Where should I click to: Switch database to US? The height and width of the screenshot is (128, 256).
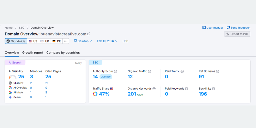[33, 41]
